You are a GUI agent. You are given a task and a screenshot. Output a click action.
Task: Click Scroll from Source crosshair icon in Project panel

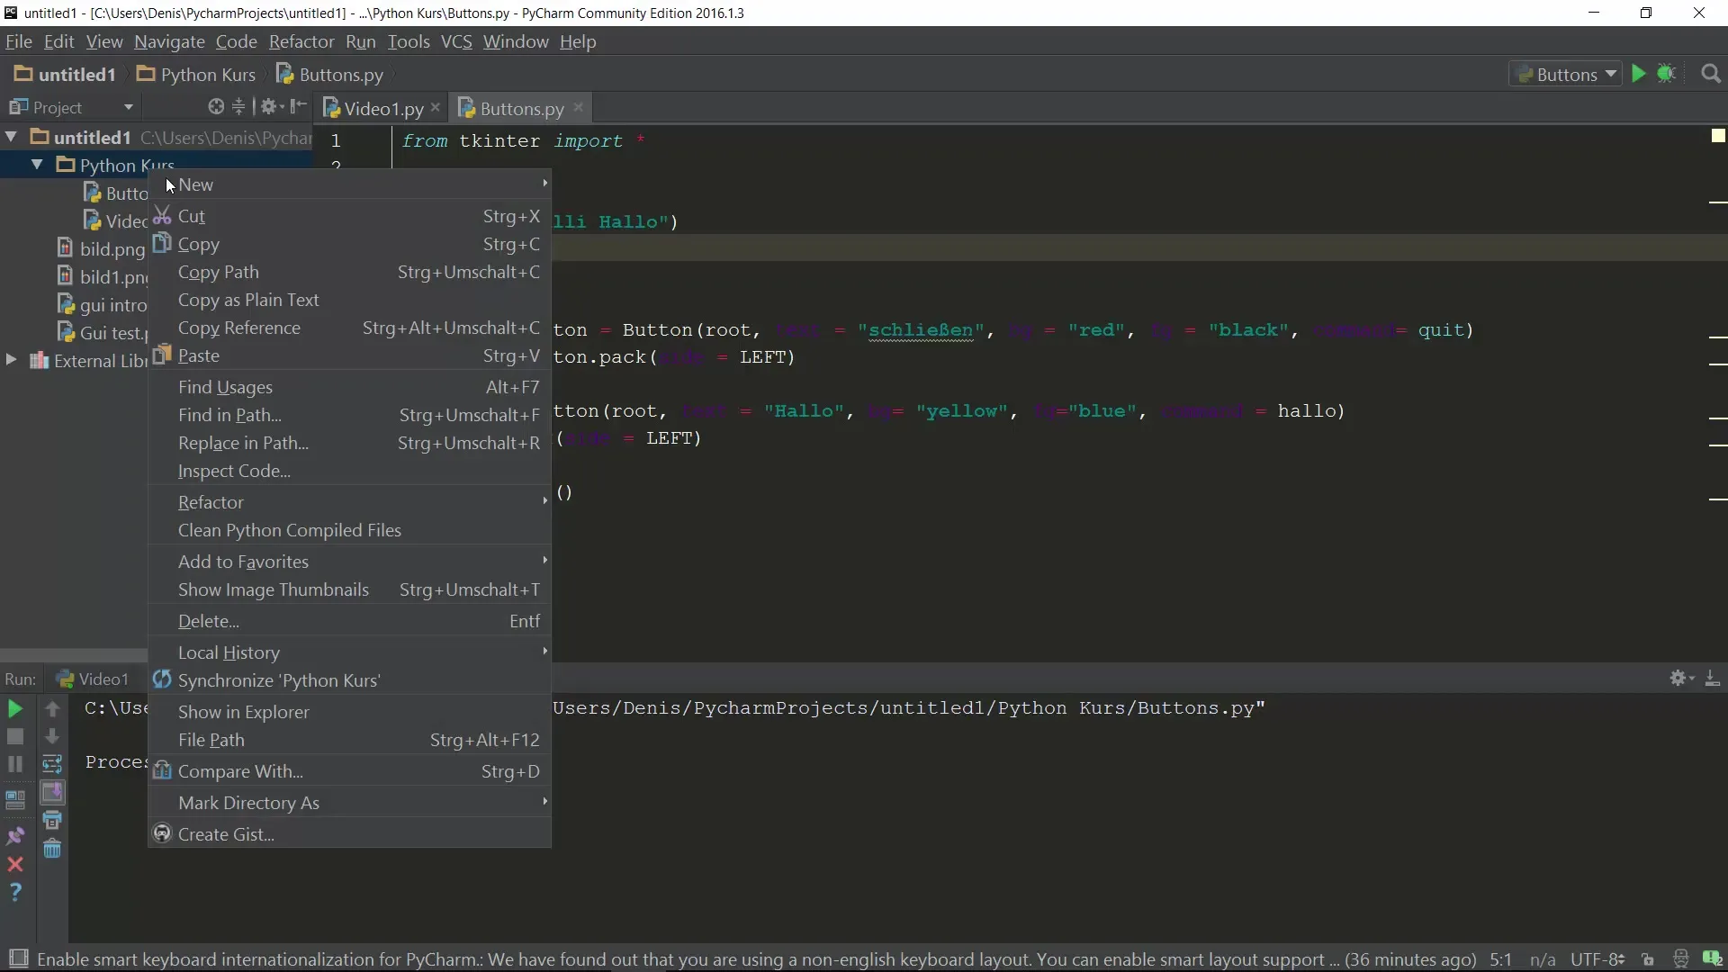(x=216, y=107)
